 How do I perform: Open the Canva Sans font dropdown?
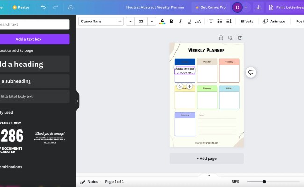[x=101, y=22]
